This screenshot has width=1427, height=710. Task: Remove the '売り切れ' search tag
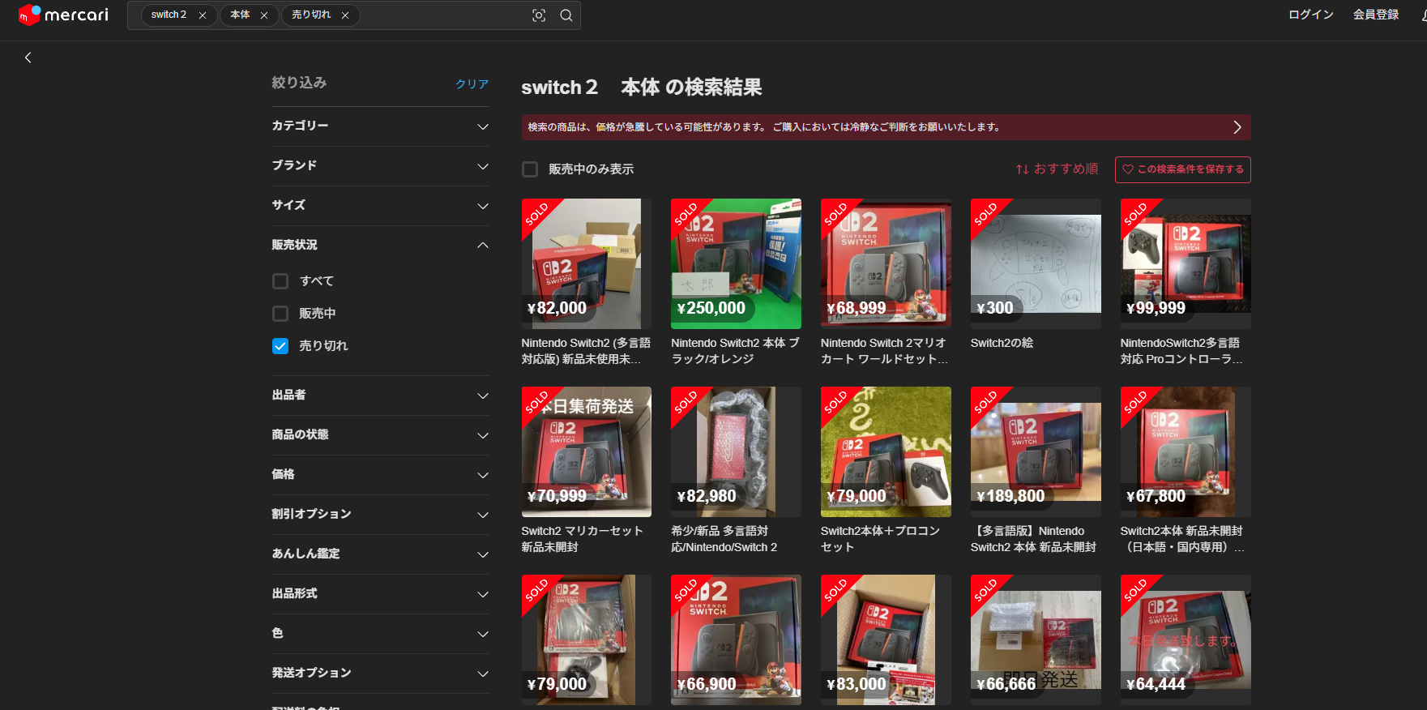click(x=345, y=15)
